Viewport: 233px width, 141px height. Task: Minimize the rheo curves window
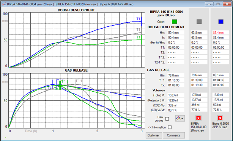click(209, 4)
